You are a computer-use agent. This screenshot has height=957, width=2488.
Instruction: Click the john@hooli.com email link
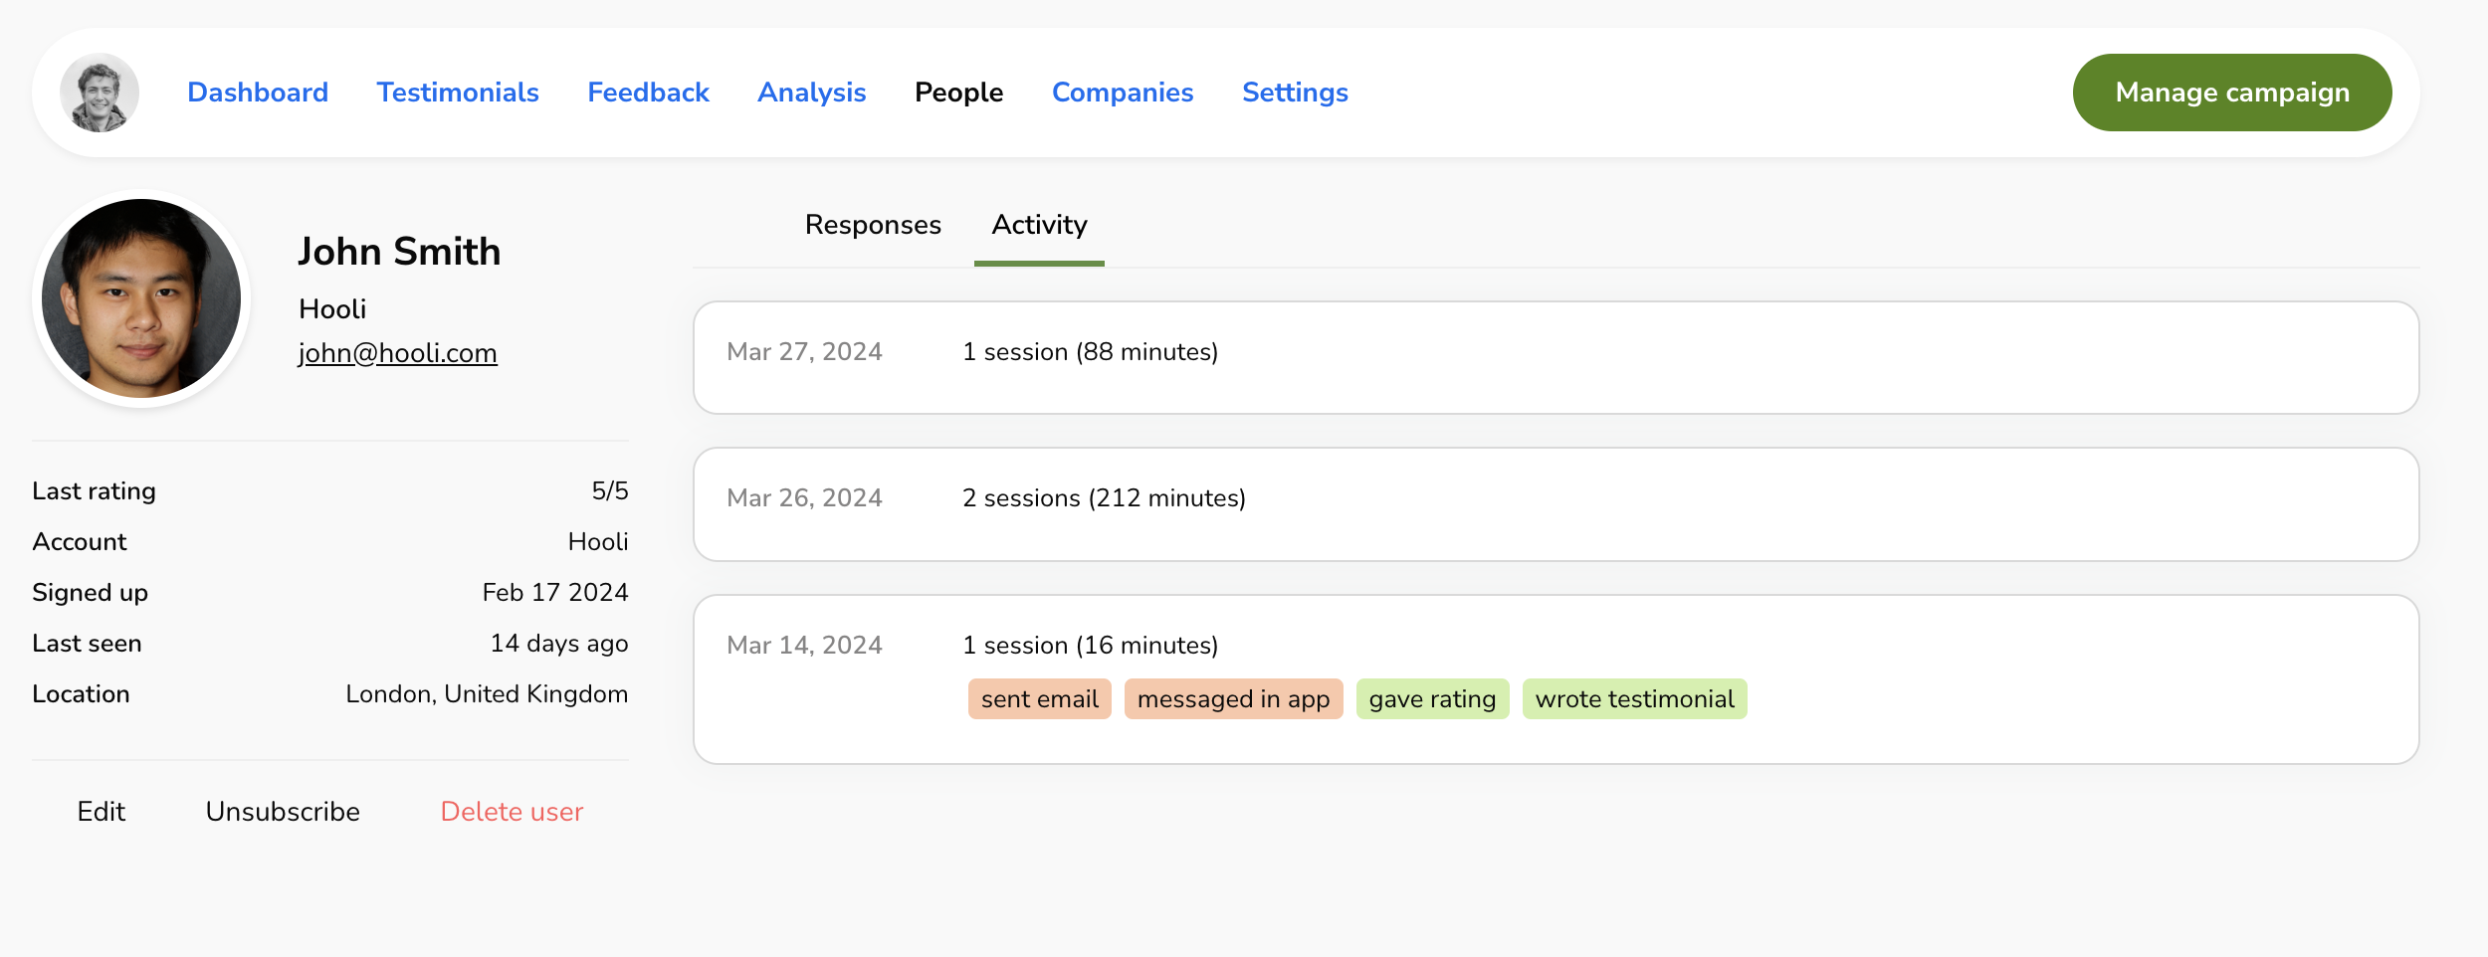pos(397,353)
